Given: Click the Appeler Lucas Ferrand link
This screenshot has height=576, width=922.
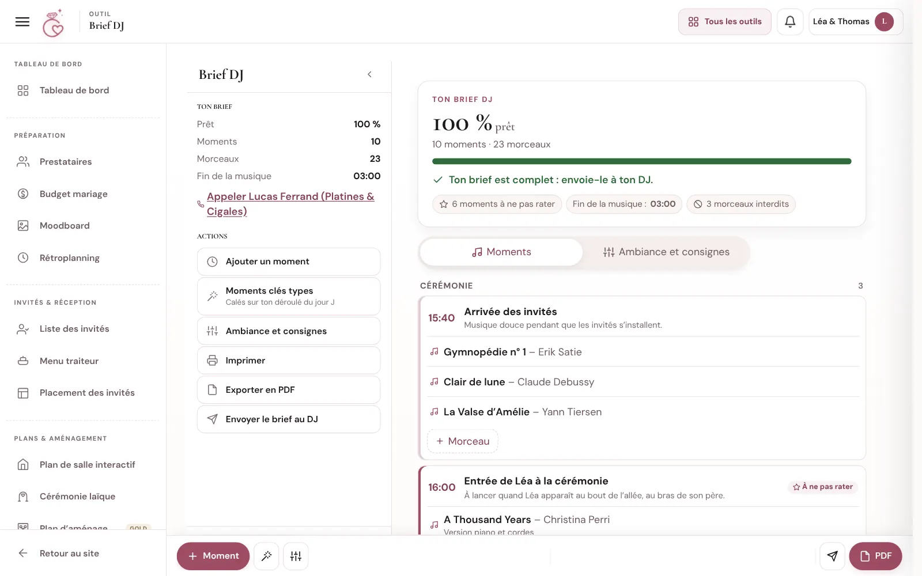Looking at the screenshot, I should click(x=290, y=204).
